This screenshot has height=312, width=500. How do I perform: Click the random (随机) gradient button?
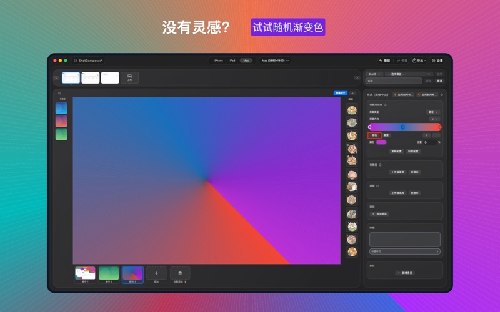click(x=374, y=135)
